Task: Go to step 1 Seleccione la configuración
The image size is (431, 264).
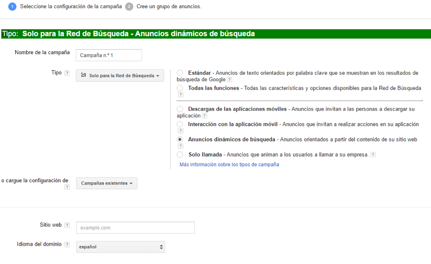Action: (12, 6)
